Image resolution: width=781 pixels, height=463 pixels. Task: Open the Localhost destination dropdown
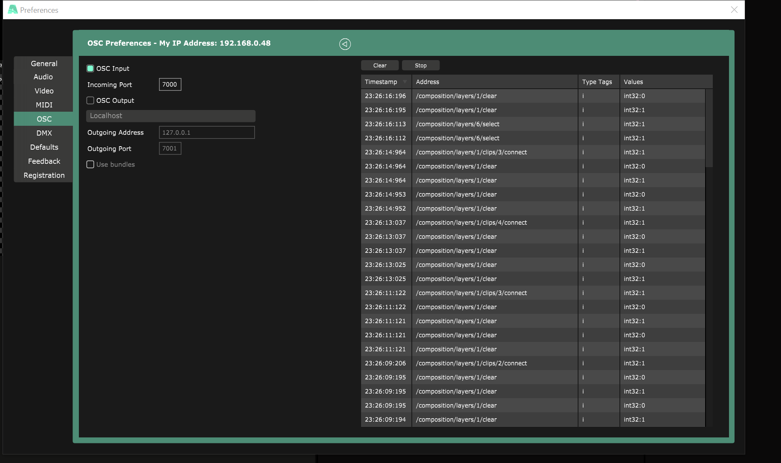pyautogui.click(x=171, y=116)
